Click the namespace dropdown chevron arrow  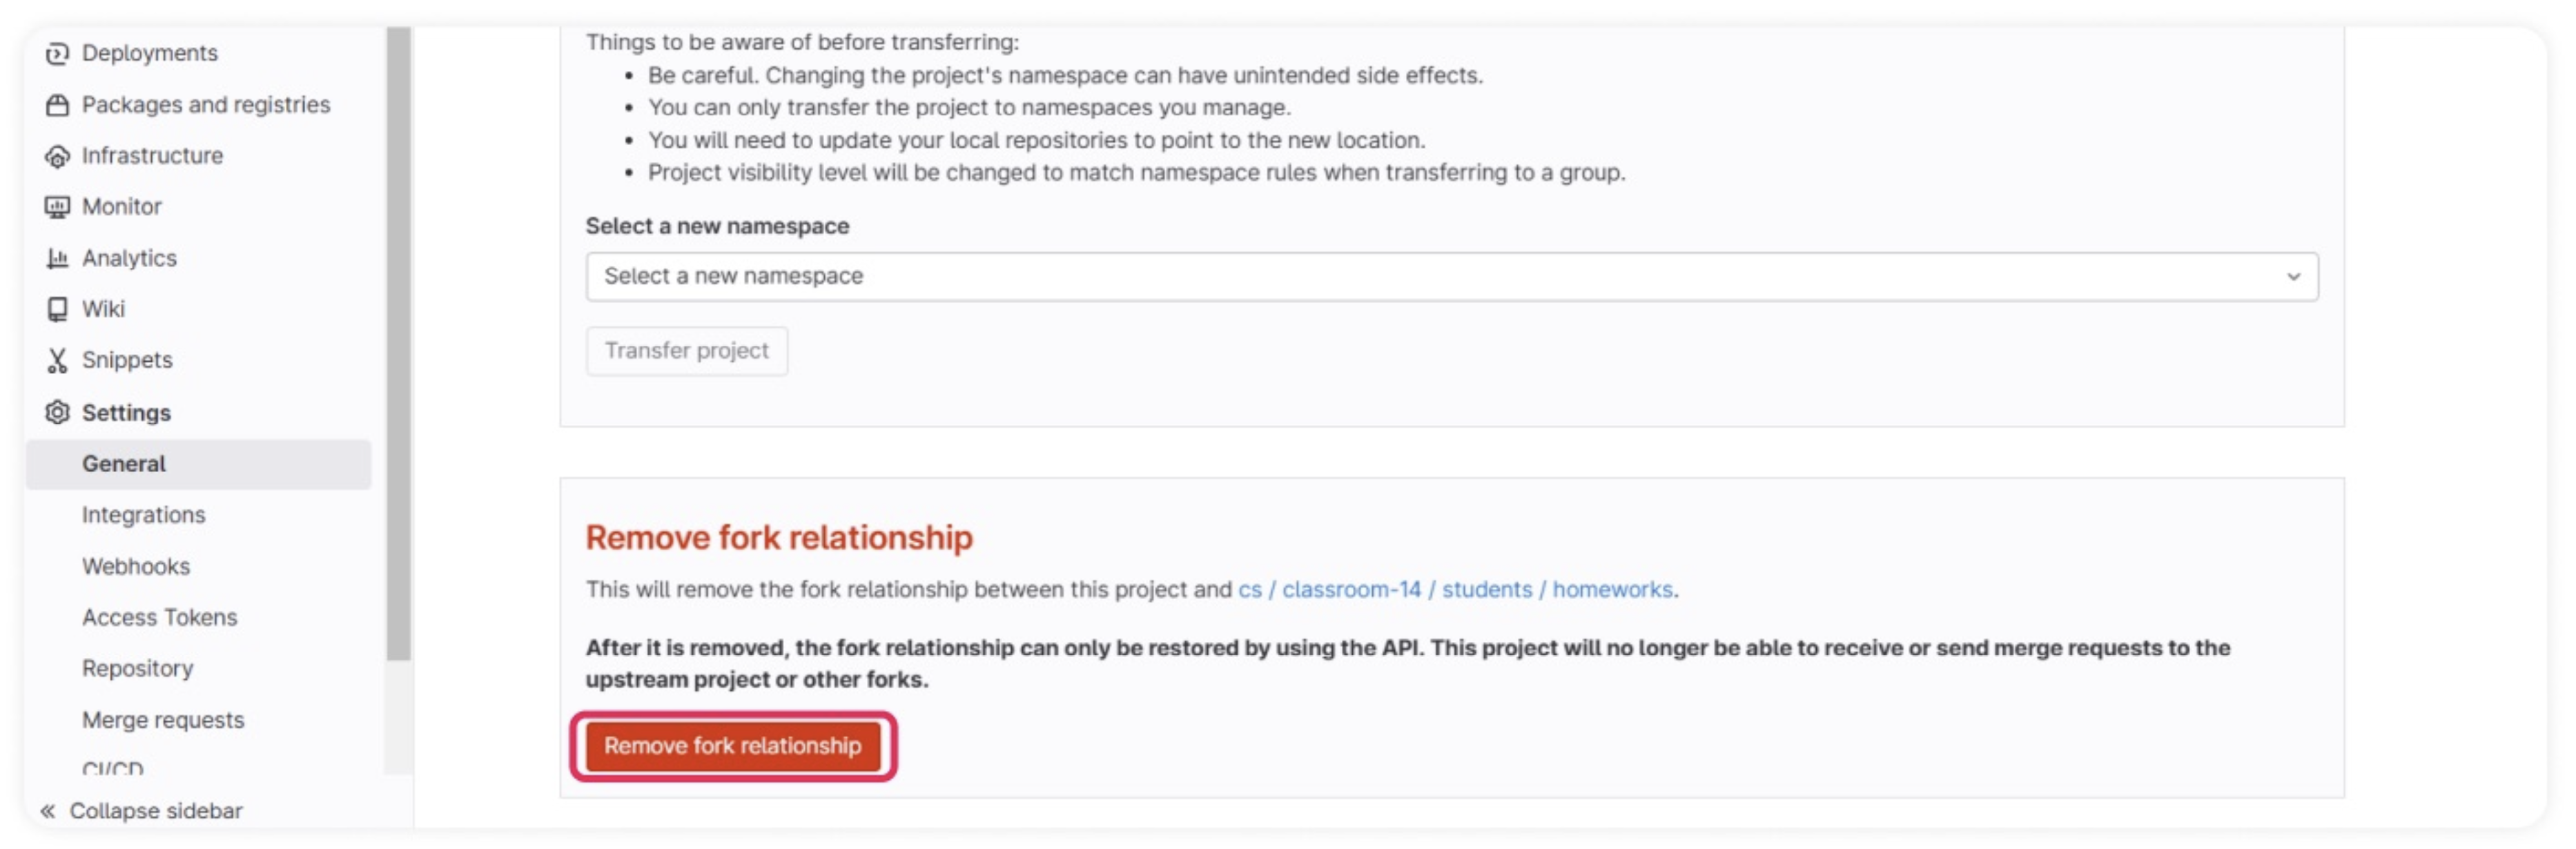(x=2293, y=277)
